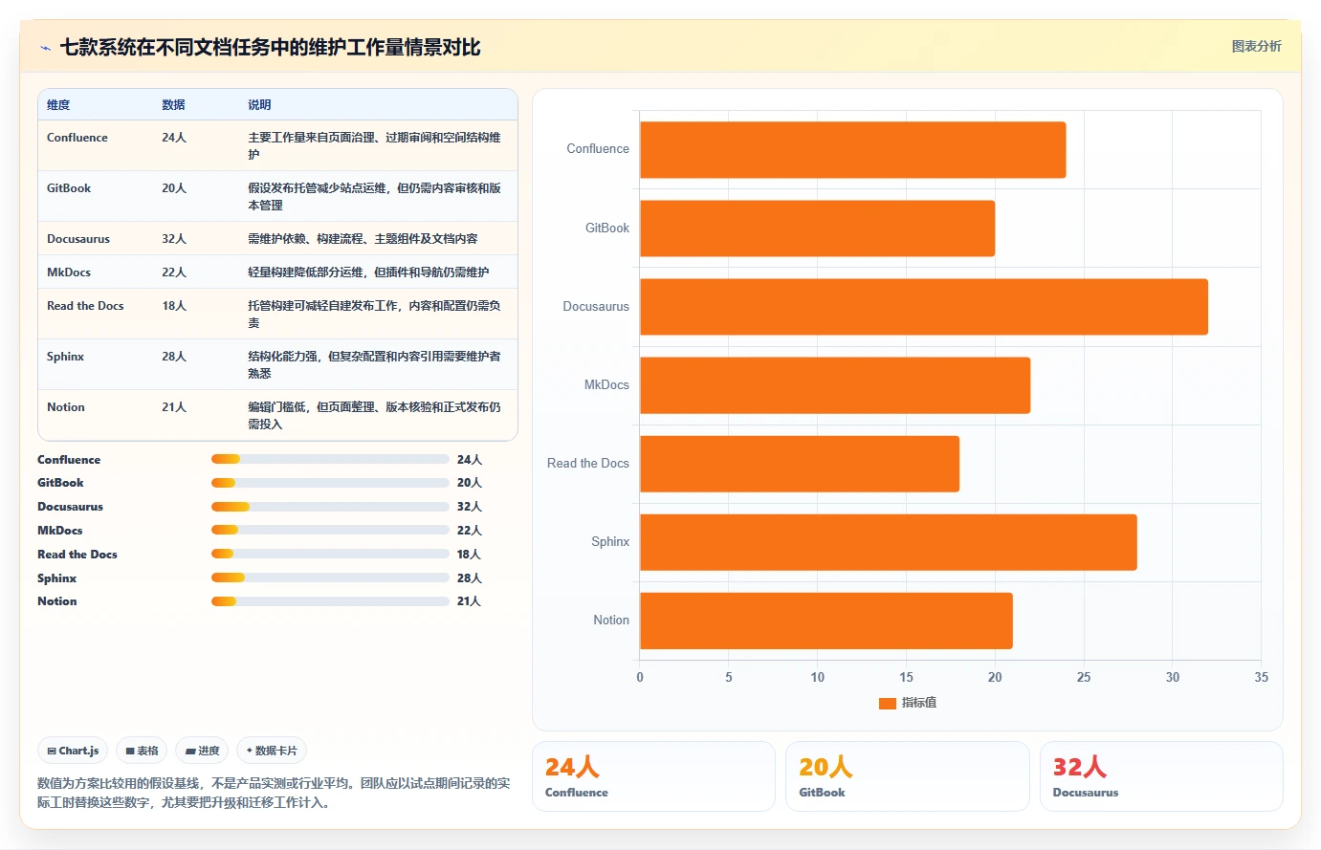Click the MkDocs progress bar showing 22人

pos(330,530)
